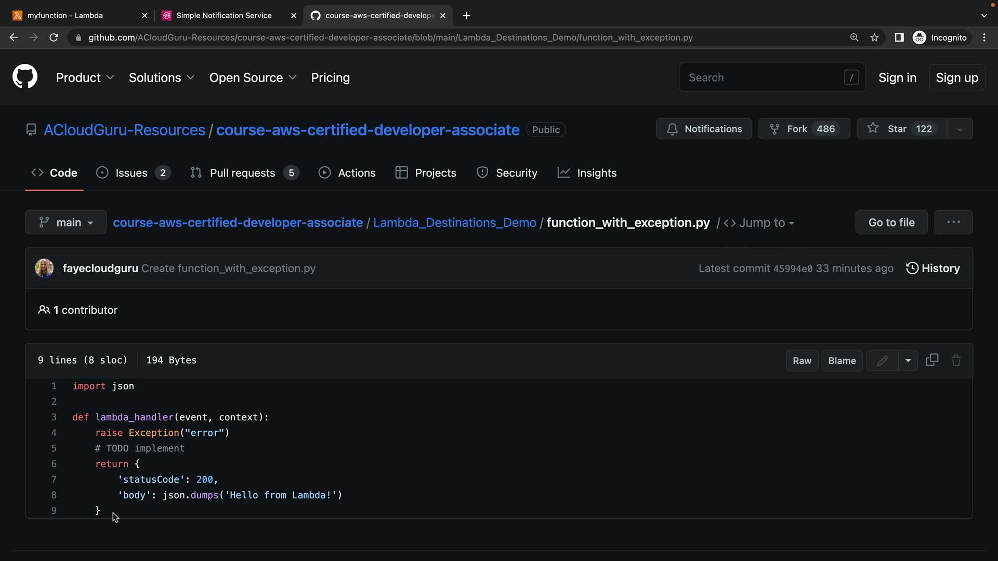Reload the page in the browser
This screenshot has width=998, height=561.
click(54, 37)
